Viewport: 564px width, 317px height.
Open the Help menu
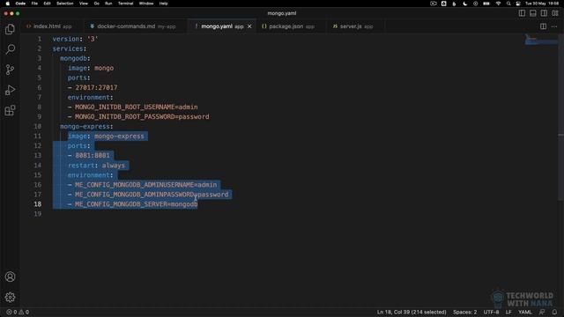point(163,4)
